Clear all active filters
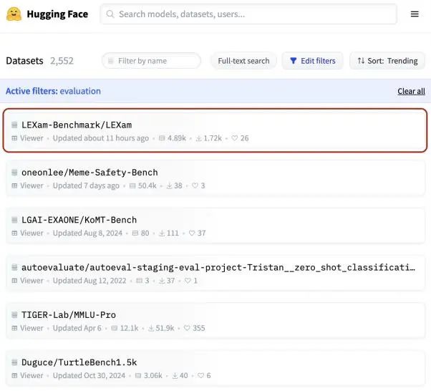This screenshot has height=391, width=431. coord(411,91)
